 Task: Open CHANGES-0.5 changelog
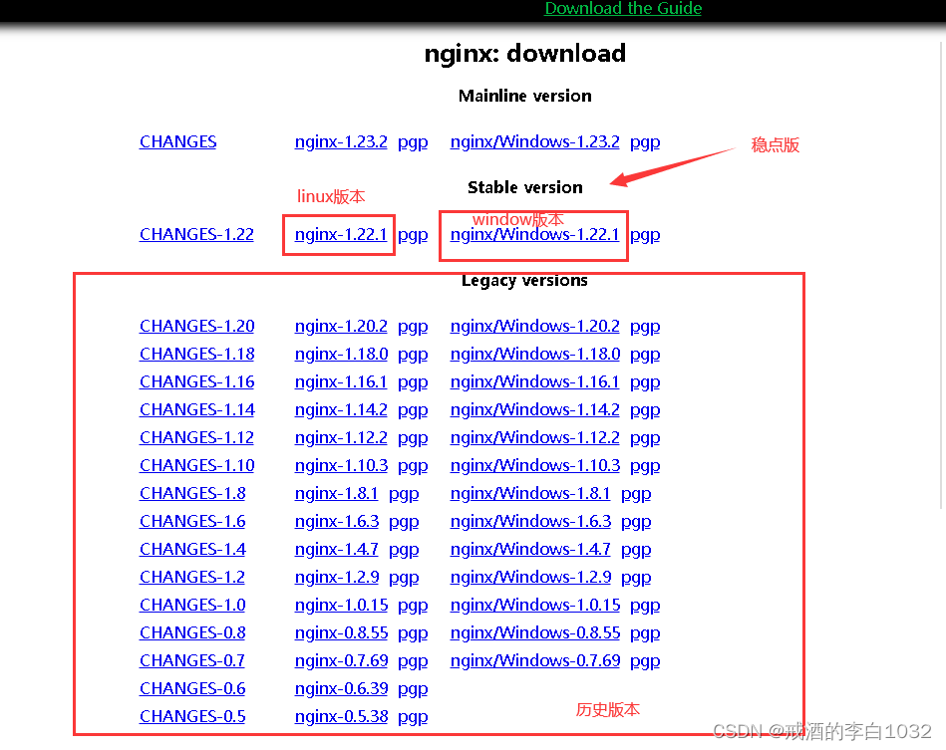point(192,717)
